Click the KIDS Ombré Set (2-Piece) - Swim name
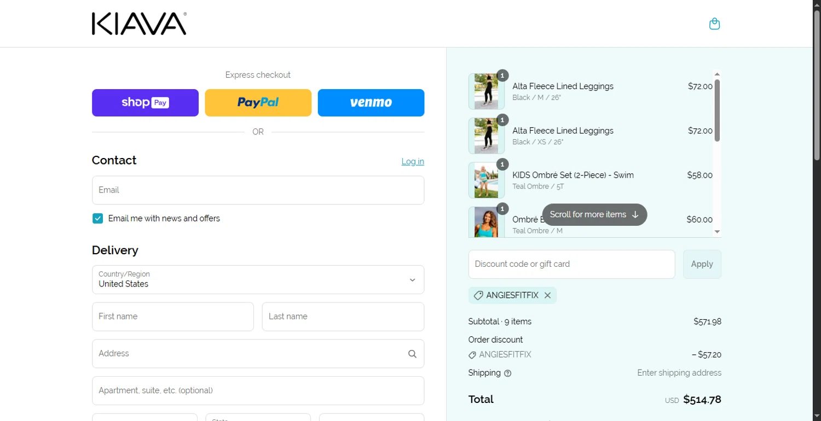 (573, 175)
